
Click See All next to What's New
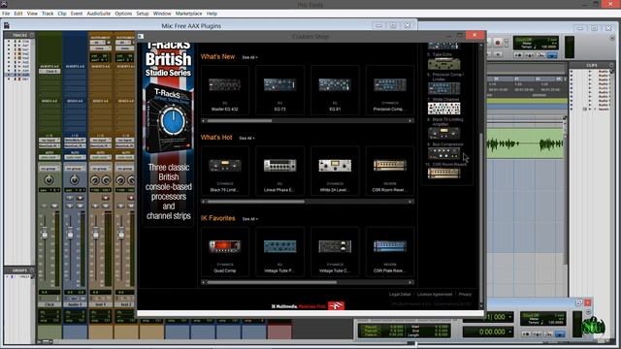coord(250,57)
